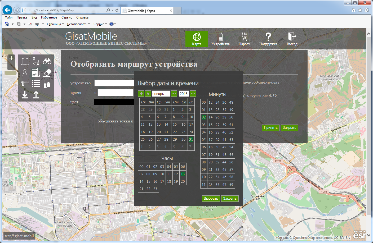Open the Избранное menu

[x=49, y=17]
